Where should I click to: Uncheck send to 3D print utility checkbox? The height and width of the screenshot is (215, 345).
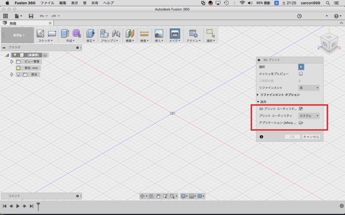click(301, 109)
